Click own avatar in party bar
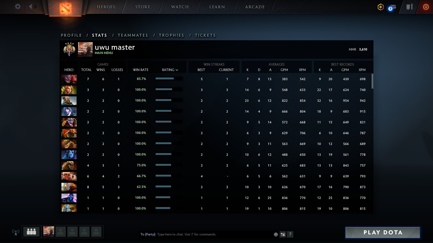 (x=49, y=232)
